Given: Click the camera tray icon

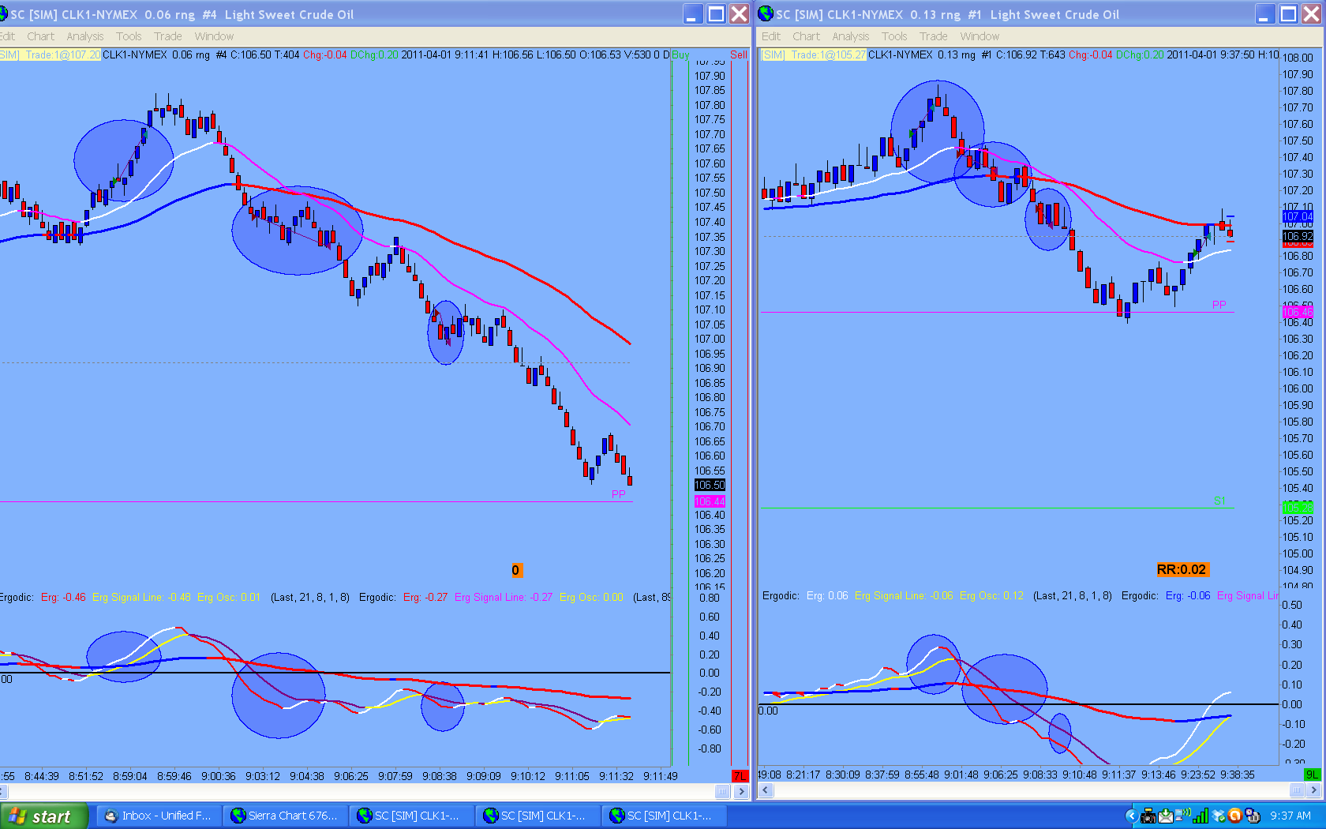Looking at the screenshot, I should [x=1149, y=816].
